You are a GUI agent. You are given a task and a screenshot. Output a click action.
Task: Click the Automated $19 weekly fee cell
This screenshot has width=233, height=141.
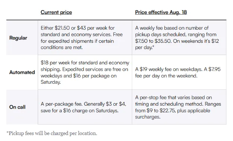point(179,72)
